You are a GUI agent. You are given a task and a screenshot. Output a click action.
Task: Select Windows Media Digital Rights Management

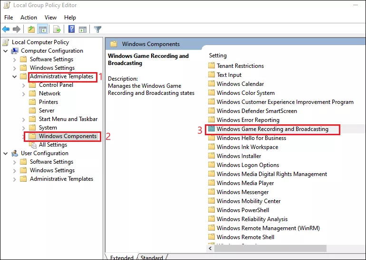click(272, 174)
